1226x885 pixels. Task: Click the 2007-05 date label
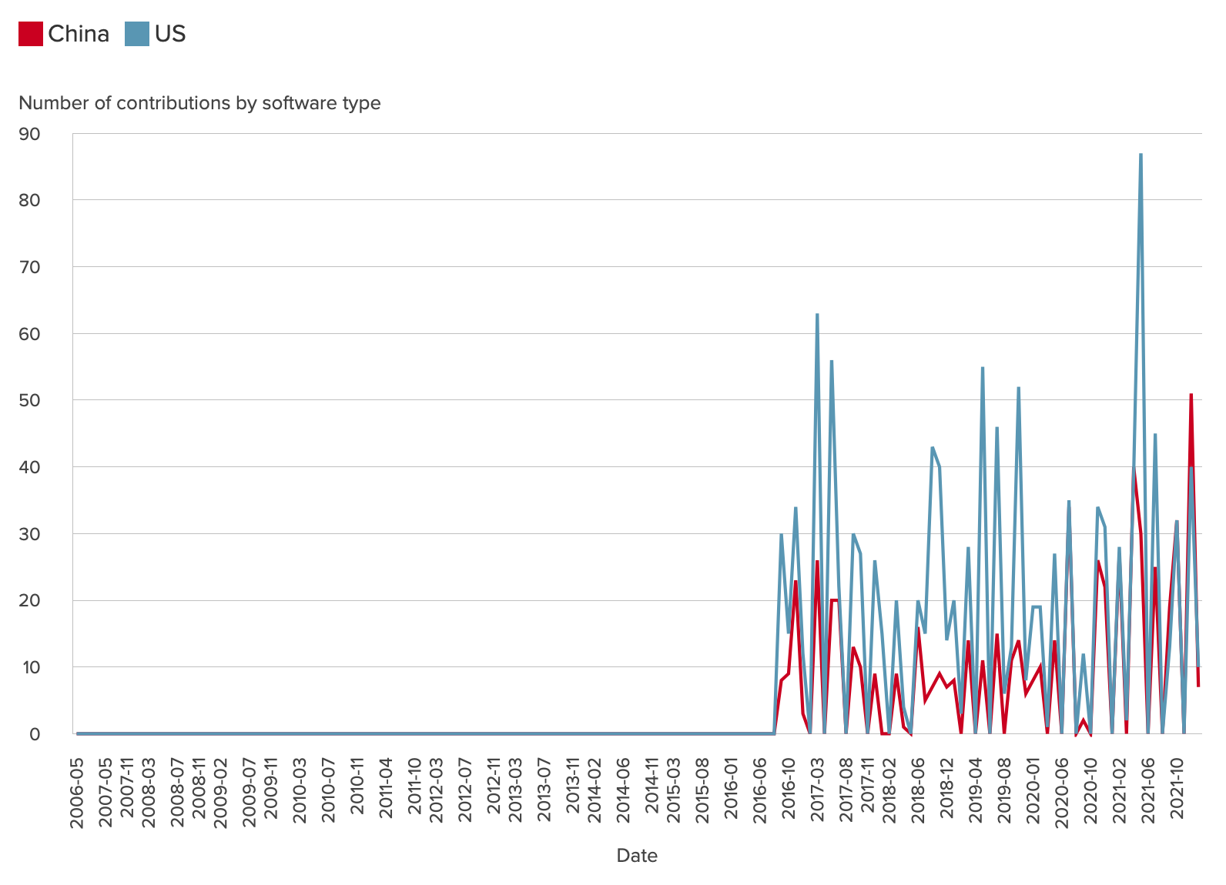pyautogui.click(x=106, y=792)
